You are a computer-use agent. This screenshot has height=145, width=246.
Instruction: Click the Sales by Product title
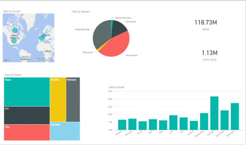13,75
